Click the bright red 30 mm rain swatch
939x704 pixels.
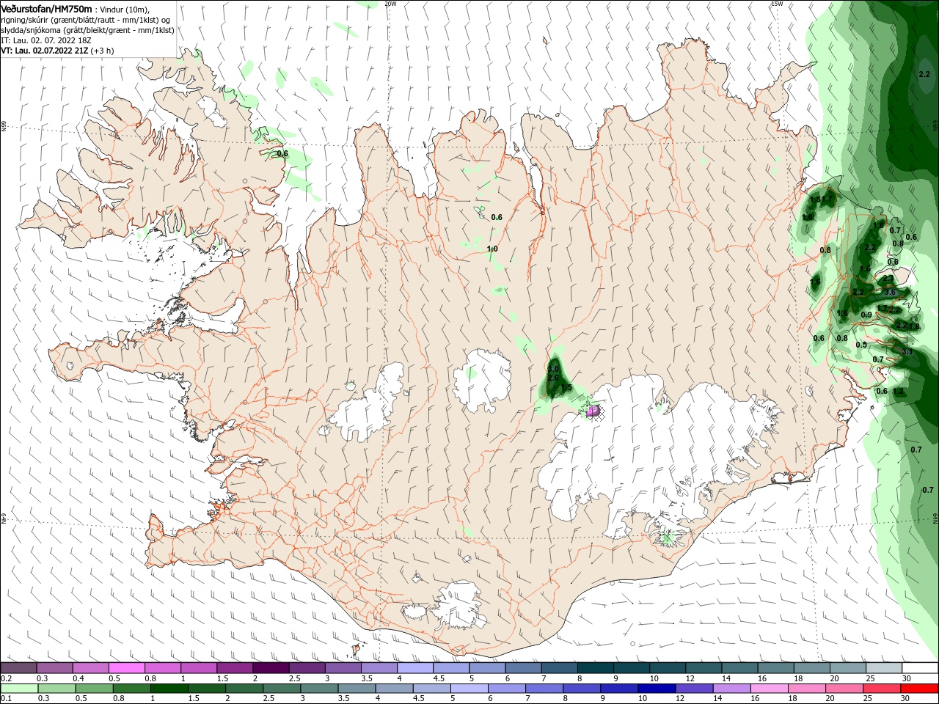(919, 689)
